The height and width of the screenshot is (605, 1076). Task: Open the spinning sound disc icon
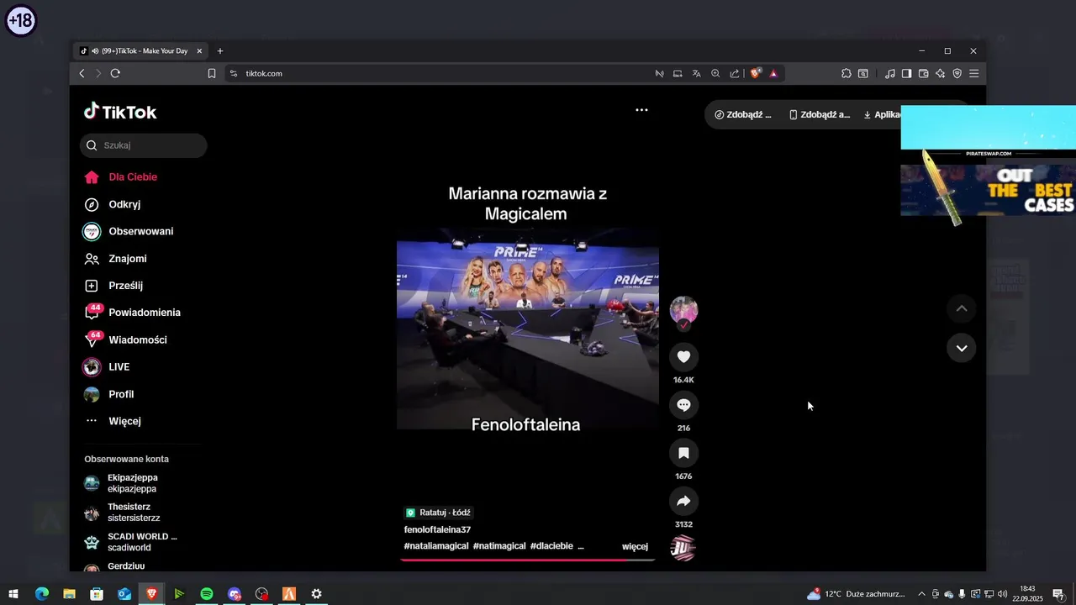[683, 548]
